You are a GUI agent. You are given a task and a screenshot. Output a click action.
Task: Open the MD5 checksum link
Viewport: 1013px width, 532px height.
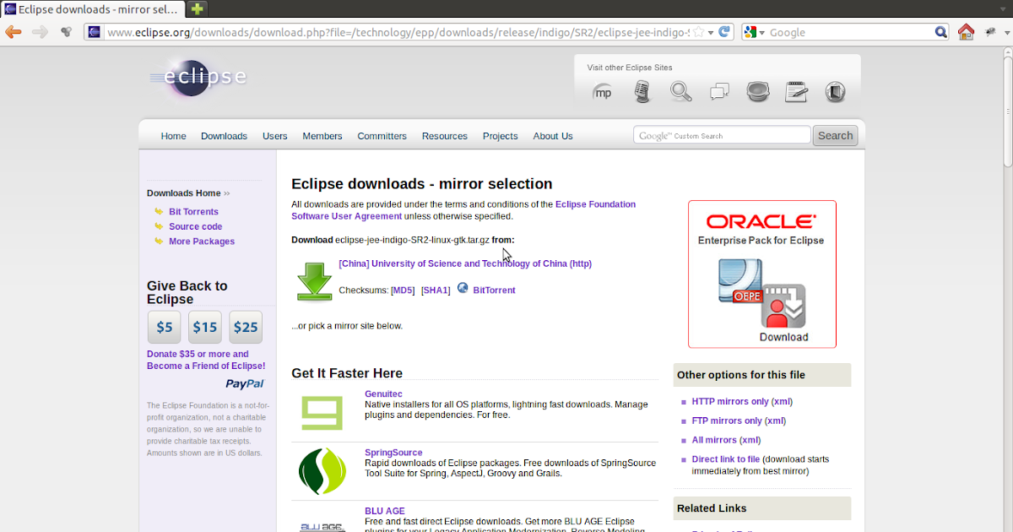click(403, 290)
